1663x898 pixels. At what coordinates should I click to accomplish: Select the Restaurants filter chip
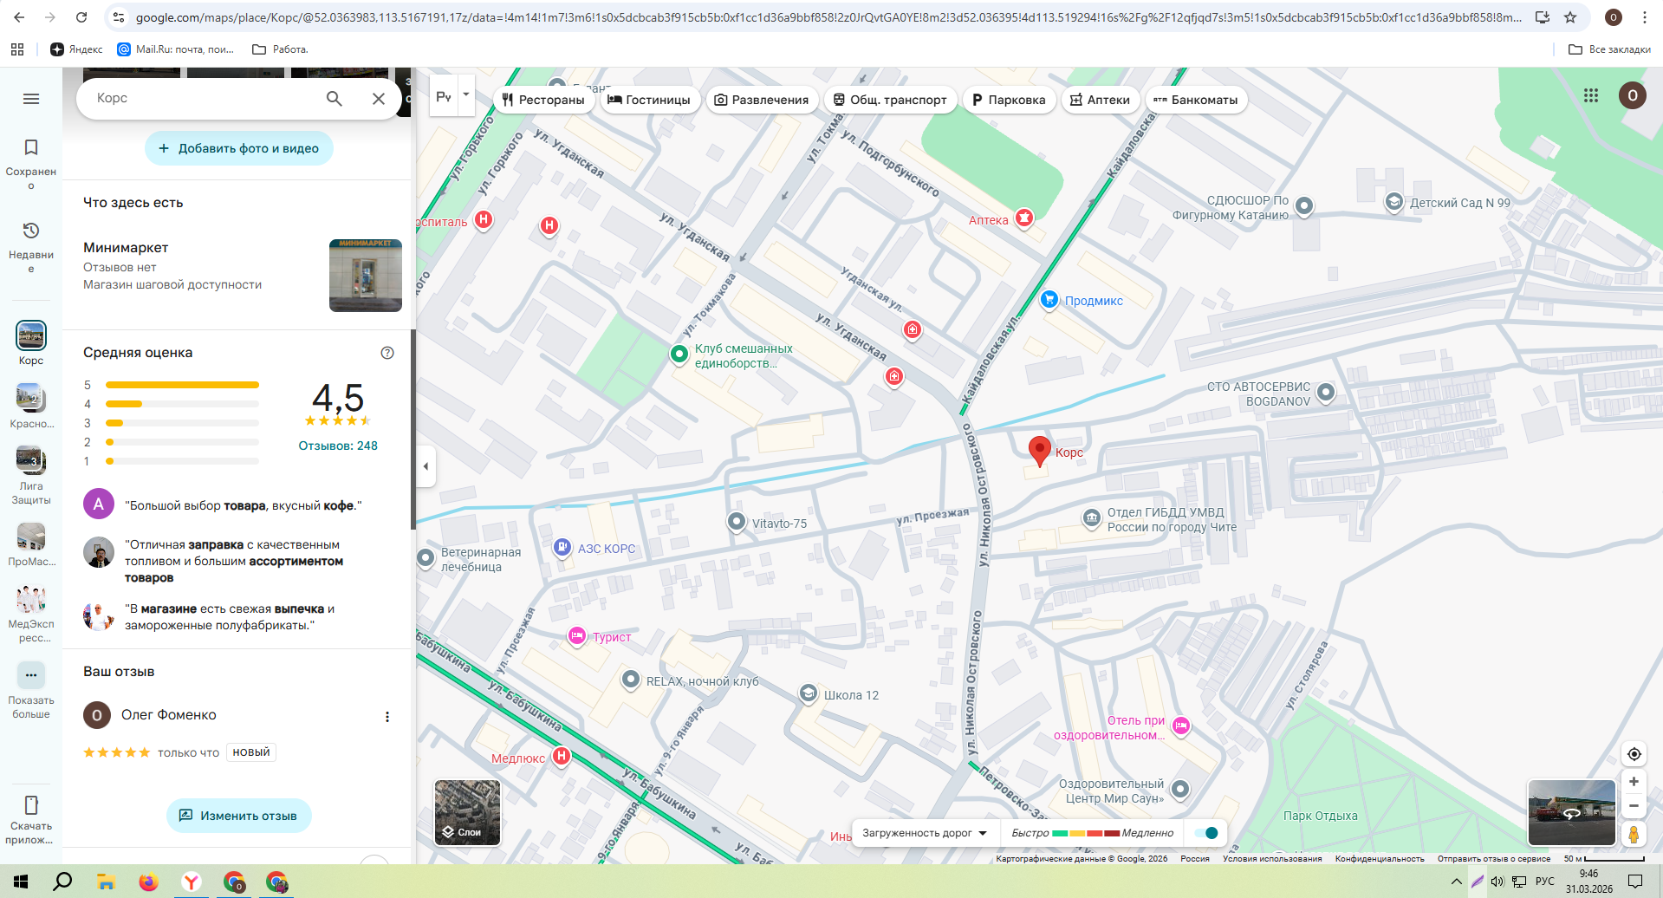click(x=543, y=100)
